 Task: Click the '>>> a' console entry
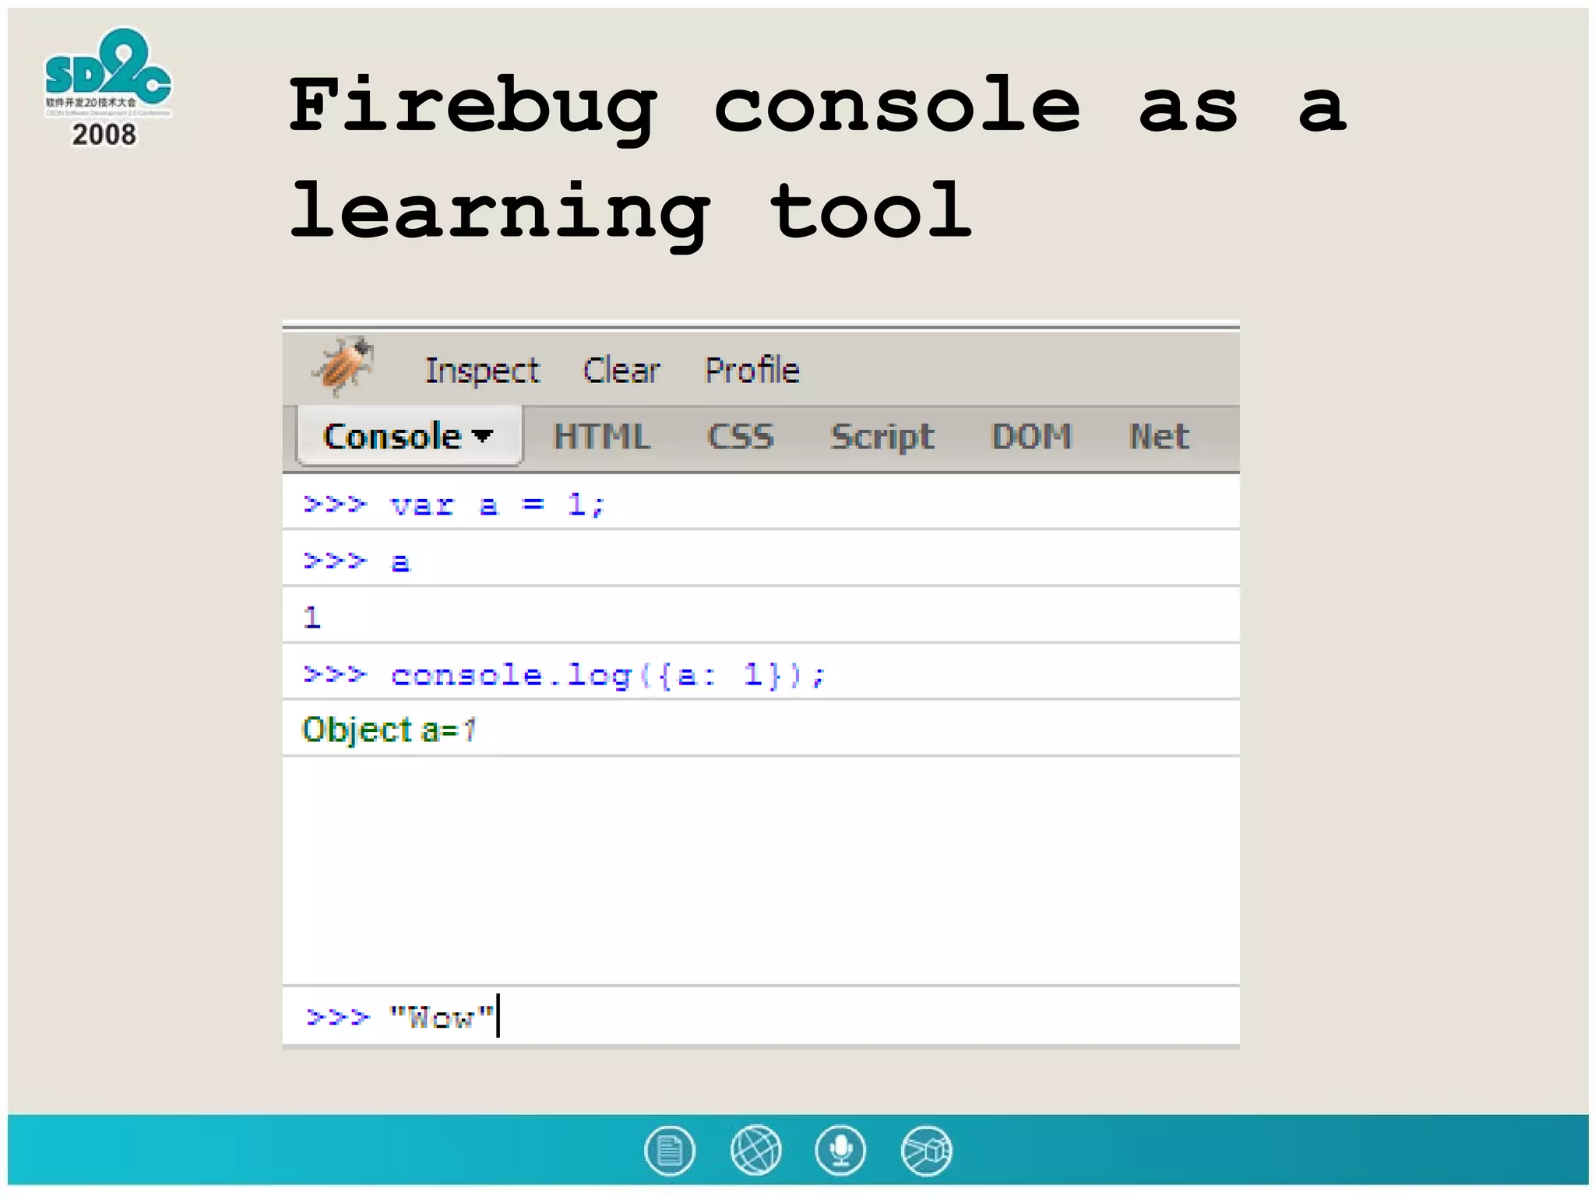[x=761, y=560]
